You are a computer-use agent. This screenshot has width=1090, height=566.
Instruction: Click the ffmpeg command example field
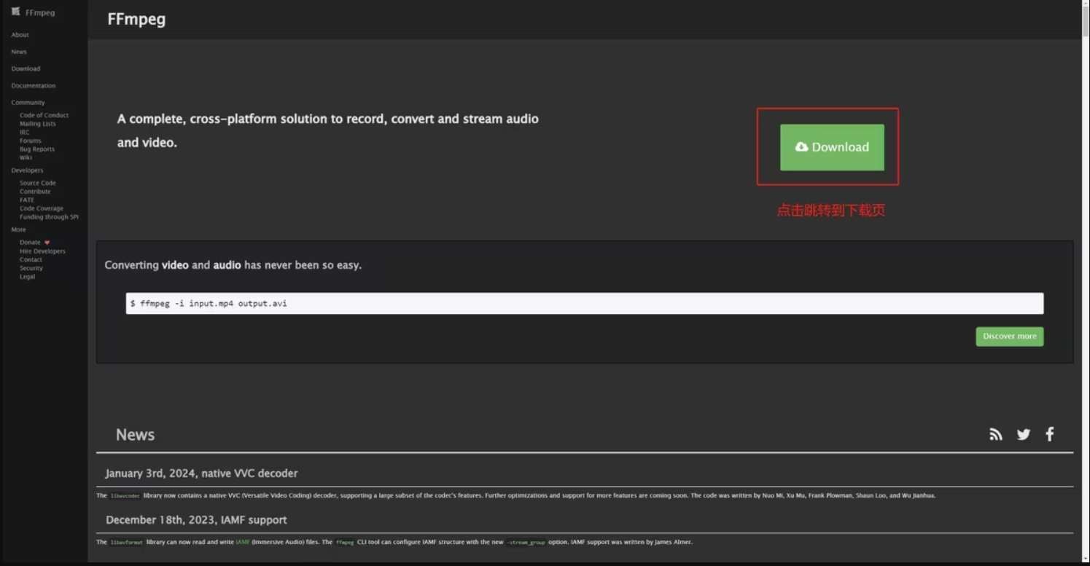click(x=585, y=304)
